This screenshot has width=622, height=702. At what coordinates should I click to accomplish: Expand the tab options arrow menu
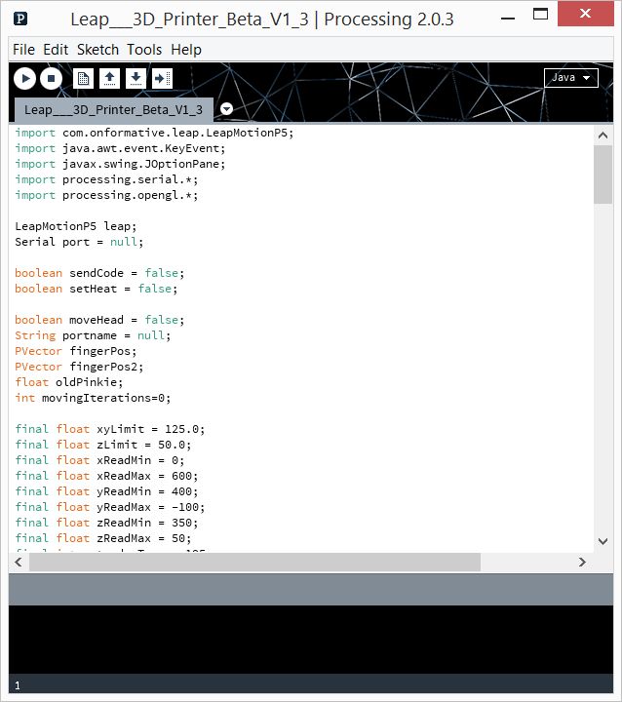pyautogui.click(x=226, y=109)
